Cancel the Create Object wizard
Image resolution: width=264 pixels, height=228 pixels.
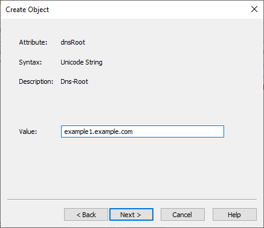tap(182, 215)
